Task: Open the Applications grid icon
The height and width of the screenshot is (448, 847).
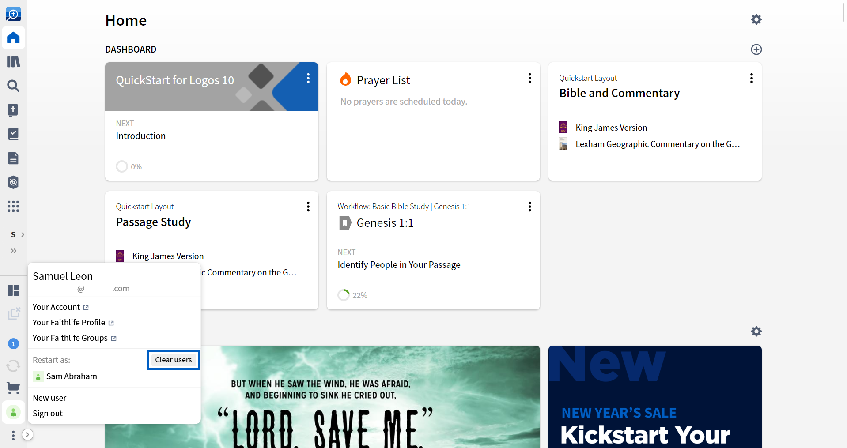Action: tap(13, 206)
